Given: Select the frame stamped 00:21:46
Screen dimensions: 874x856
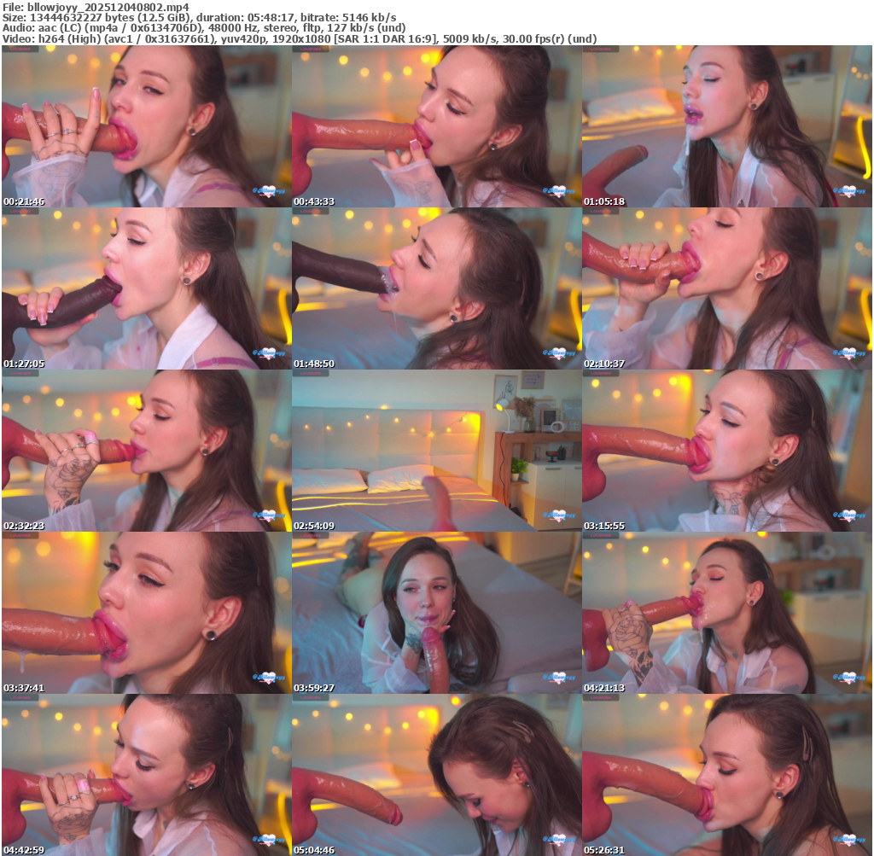Looking at the screenshot, I should [147, 126].
